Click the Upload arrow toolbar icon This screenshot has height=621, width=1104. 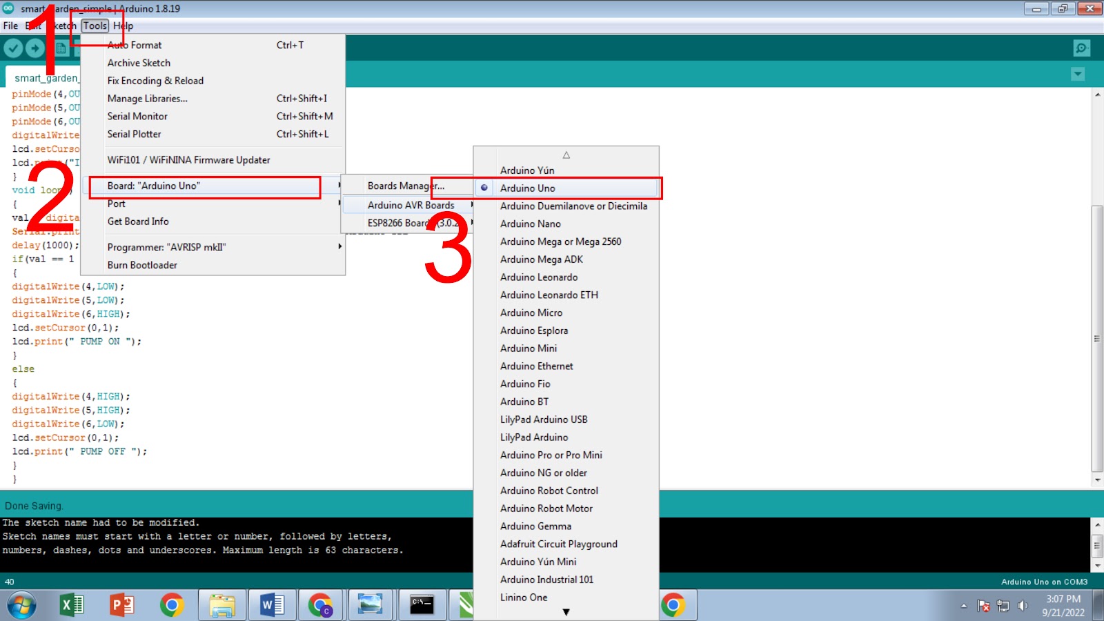pyautogui.click(x=35, y=48)
